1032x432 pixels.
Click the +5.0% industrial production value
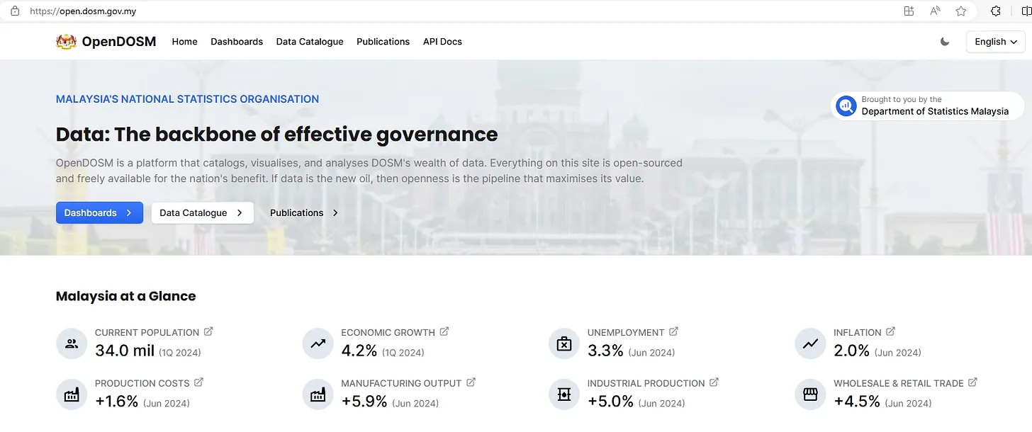point(610,402)
